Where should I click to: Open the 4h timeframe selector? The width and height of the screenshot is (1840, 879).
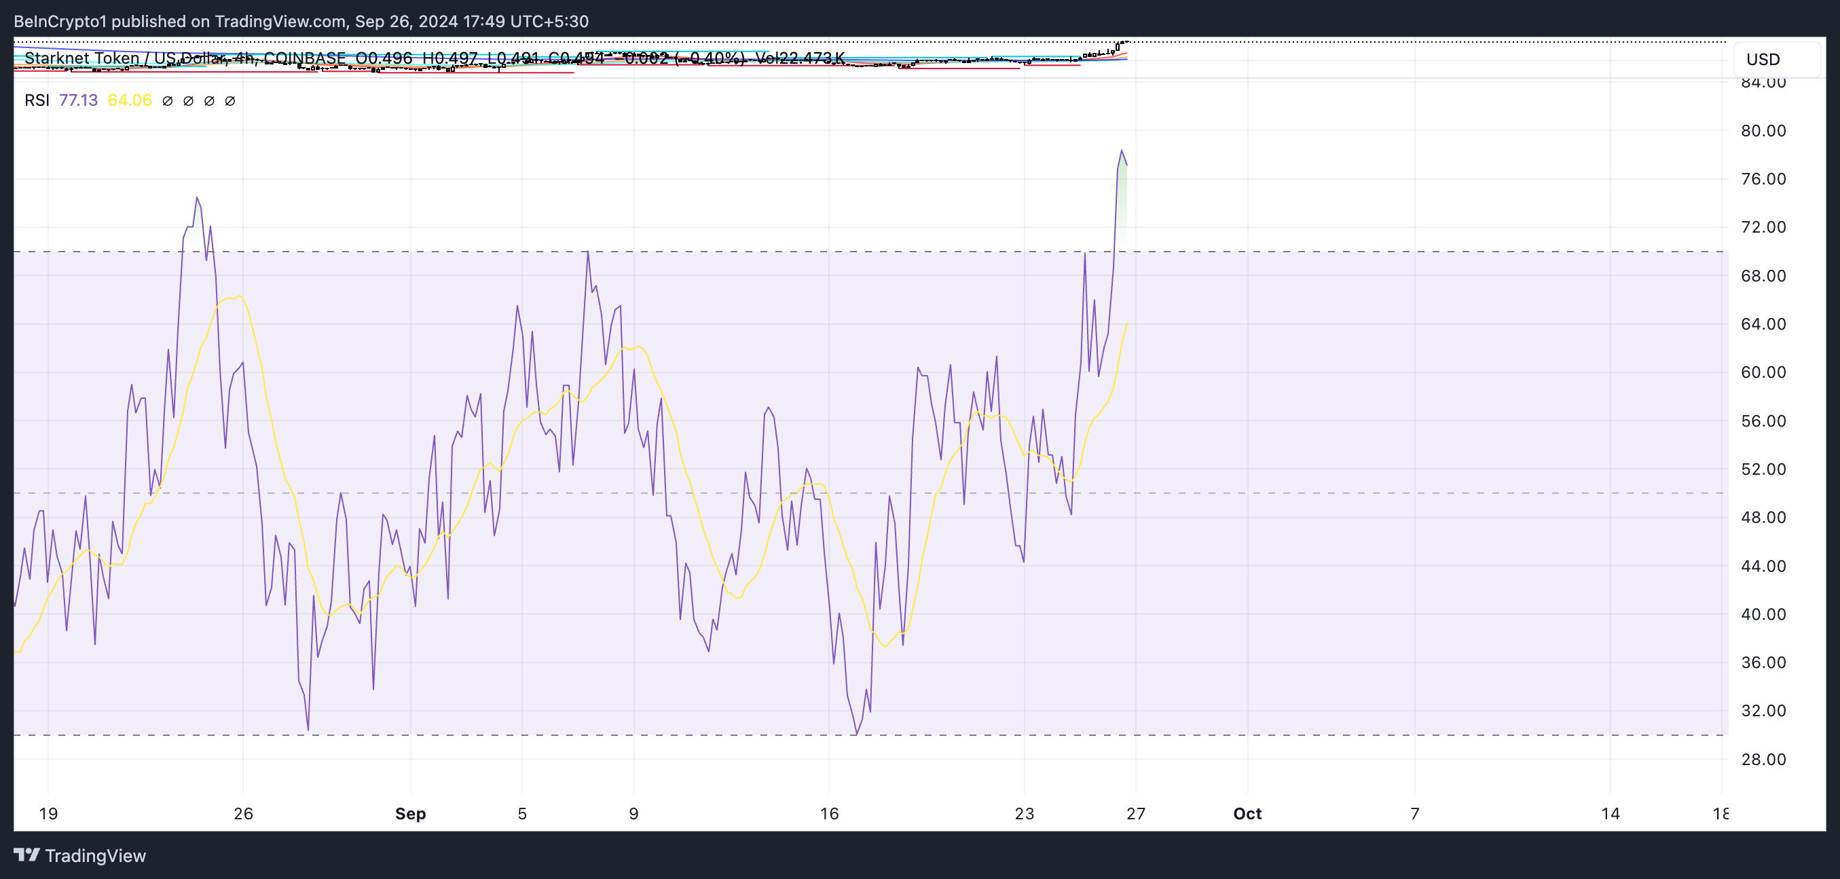[244, 58]
